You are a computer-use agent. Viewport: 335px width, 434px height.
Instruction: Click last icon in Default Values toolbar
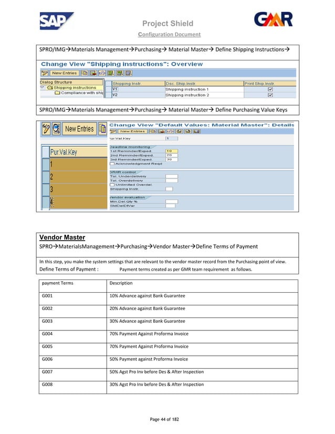[196, 131]
